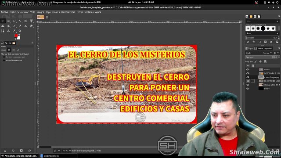Screen dimensions: 281x158
Task: Open Archivo menu
Action: [x=4, y=12]
